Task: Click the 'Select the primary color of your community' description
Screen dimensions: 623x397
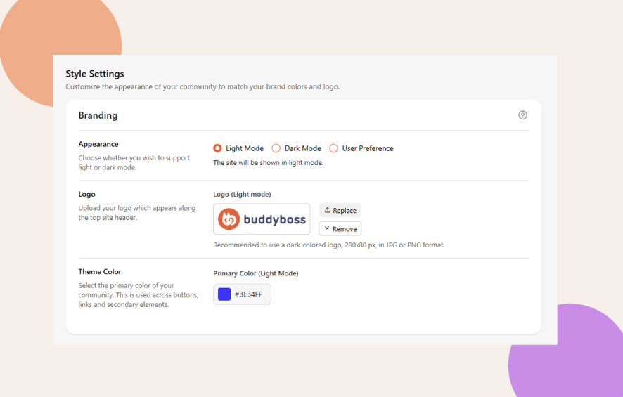Action: tap(138, 295)
